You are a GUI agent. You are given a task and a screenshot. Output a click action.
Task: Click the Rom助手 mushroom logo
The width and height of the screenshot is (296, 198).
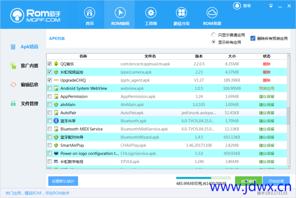coord(17,15)
